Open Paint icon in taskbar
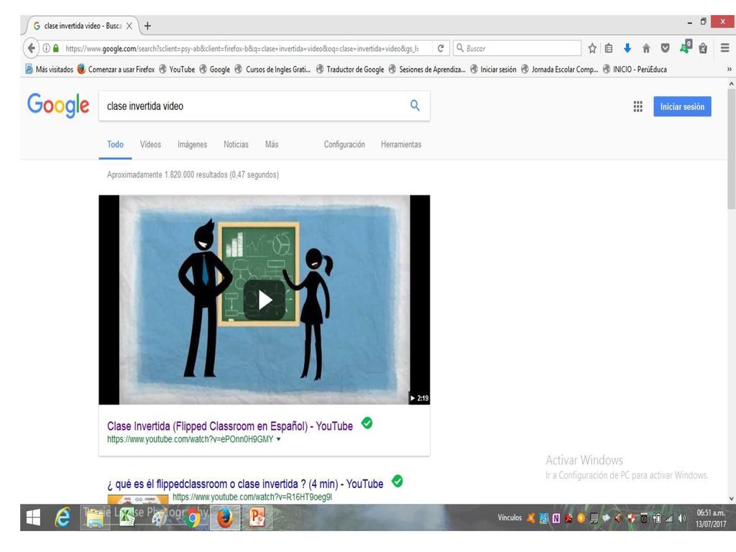Viewport: 736px width, 552px height. tap(160, 517)
